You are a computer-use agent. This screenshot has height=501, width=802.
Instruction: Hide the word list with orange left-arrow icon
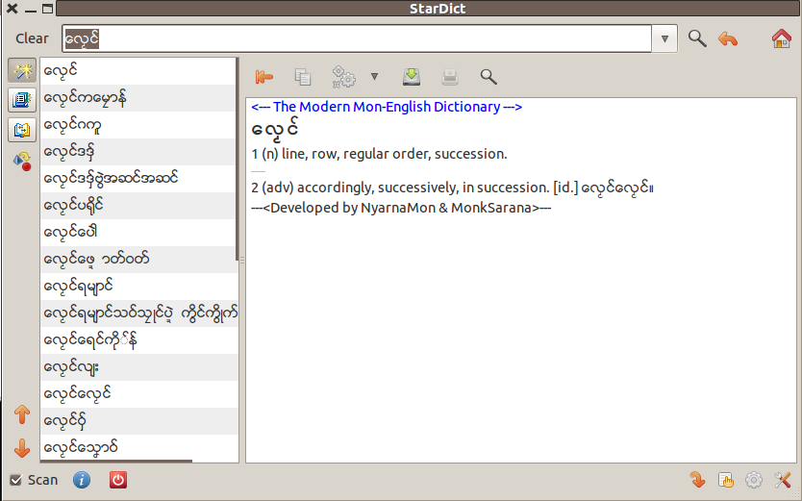(x=263, y=76)
